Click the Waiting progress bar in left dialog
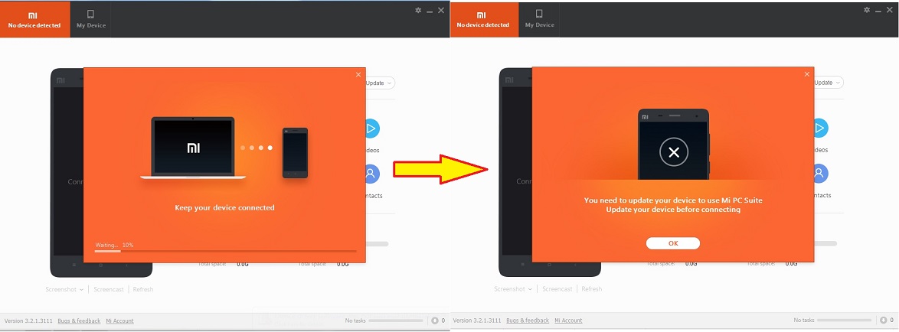Image resolution: width=899 pixels, height=332 pixels. (225, 251)
